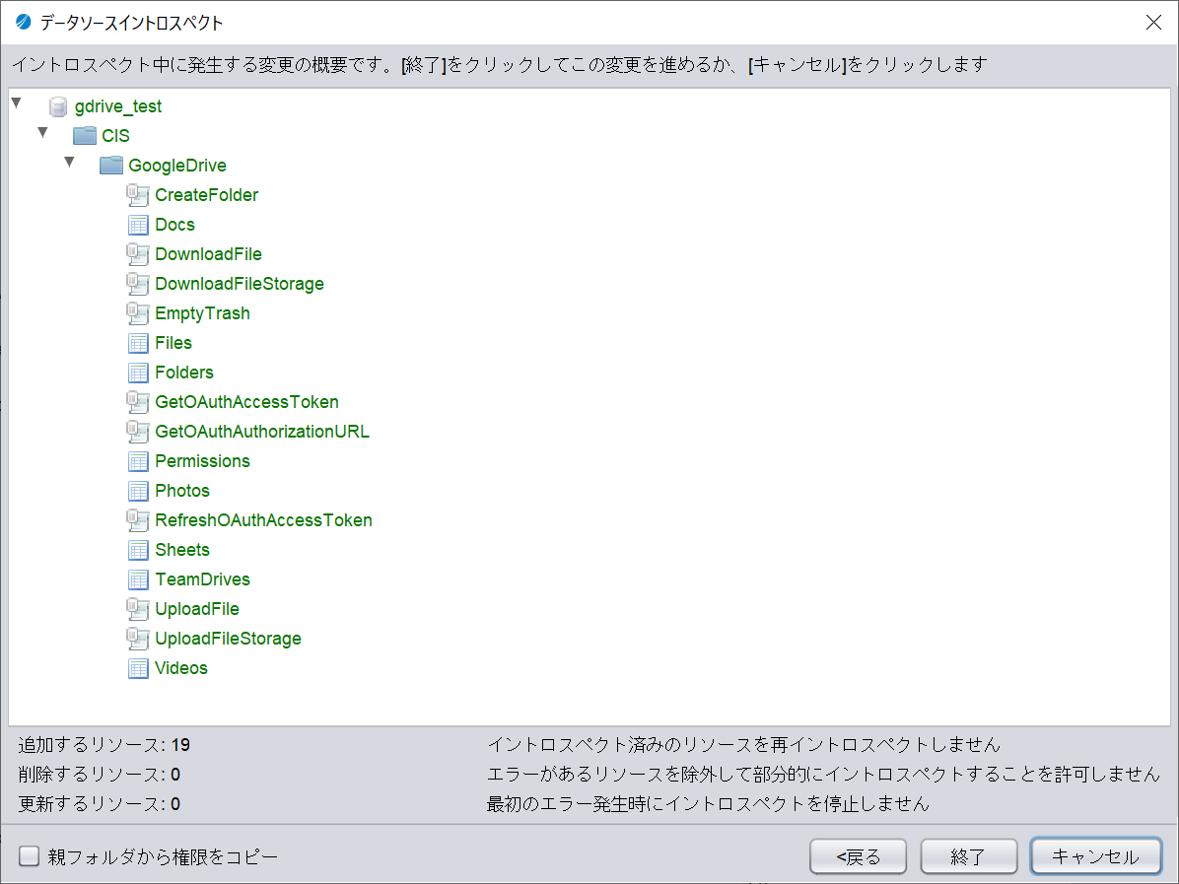The width and height of the screenshot is (1179, 884).
Task: Click the DownloadFileStorage procedure icon
Action: 138,284
